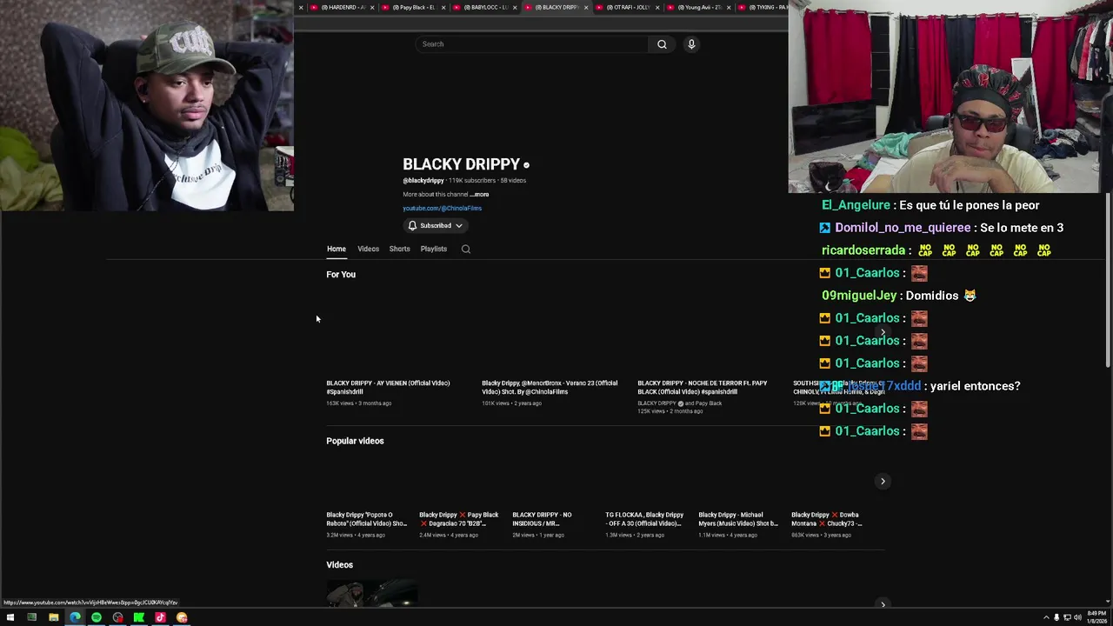The width and height of the screenshot is (1113, 626).
Task: Switch to the Videos channel tab
Action: click(368, 250)
